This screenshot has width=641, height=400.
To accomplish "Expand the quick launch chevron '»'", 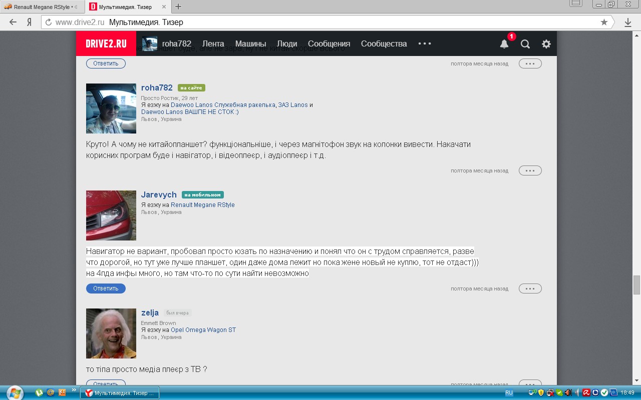I will [74, 389].
